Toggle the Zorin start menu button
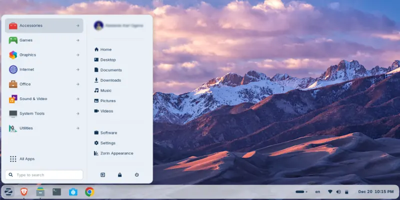Image resolution: width=400 pixels, height=200 pixels. 8,191
